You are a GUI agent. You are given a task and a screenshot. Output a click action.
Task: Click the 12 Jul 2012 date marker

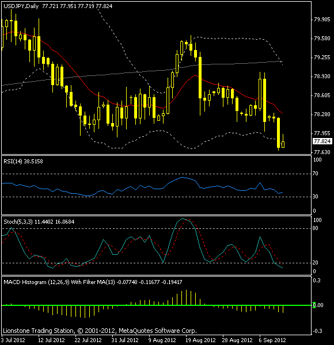[x=51, y=340]
